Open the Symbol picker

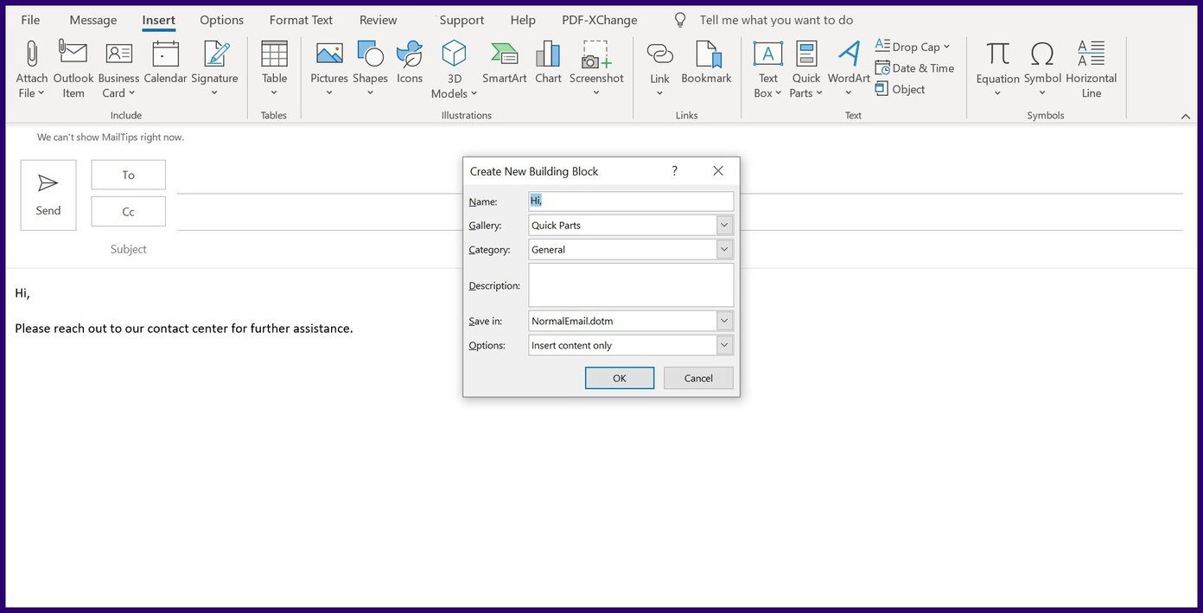1042,69
